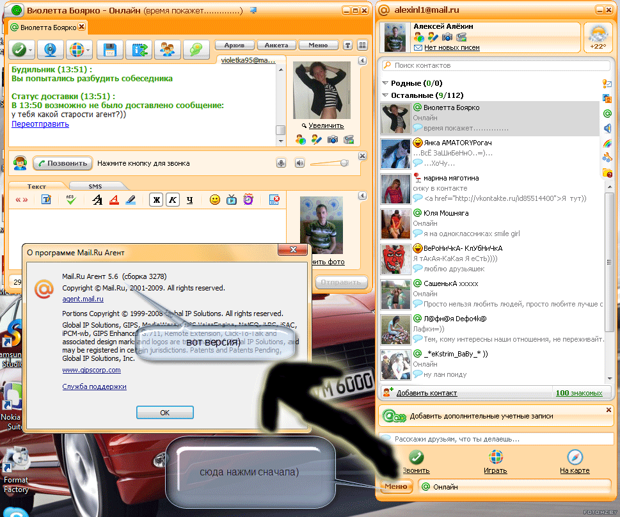Click the grid layout icon beside Меню
The width and height of the screenshot is (620, 517).
point(362,45)
